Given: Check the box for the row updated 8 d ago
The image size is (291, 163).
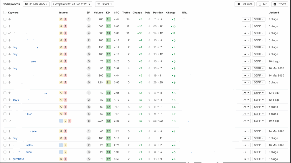Looking at the screenshot, I should (5, 19).
